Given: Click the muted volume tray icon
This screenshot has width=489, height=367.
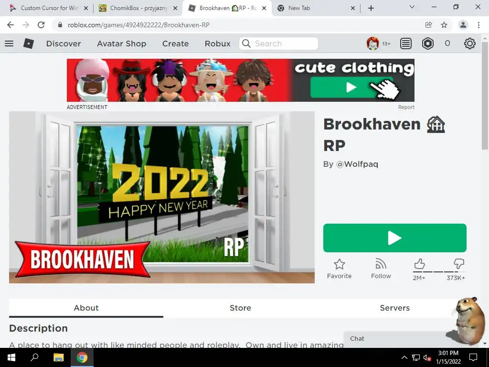Looking at the screenshot, I should 427,357.
